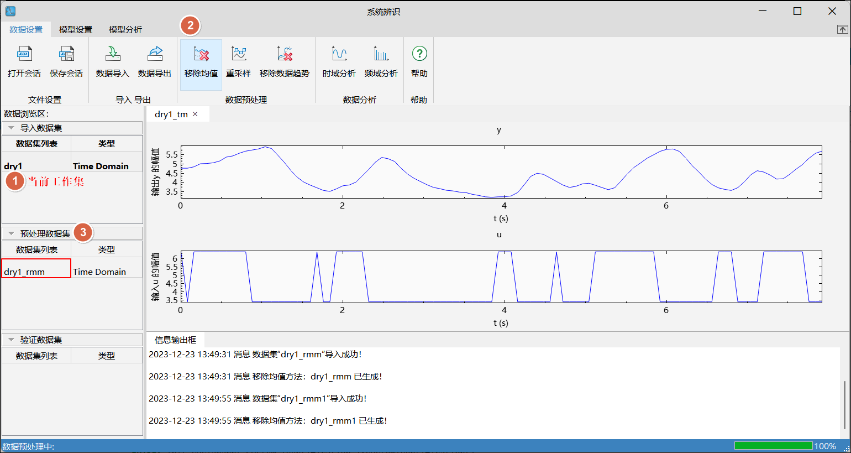Open the 重采样 resample tool
Viewport: 851px width, 453px height.
(239, 55)
